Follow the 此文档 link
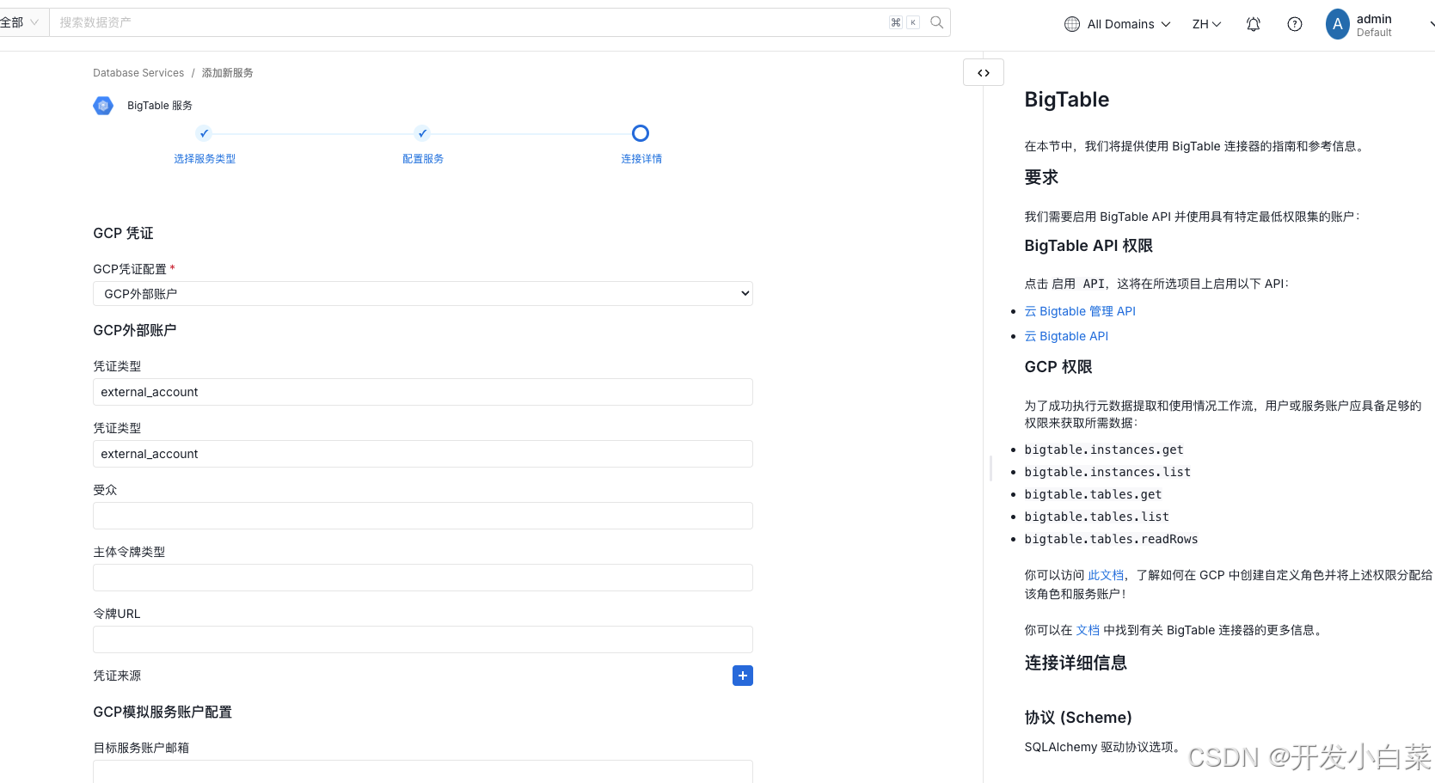Image resolution: width=1435 pixels, height=783 pixels. point(1106,575)
